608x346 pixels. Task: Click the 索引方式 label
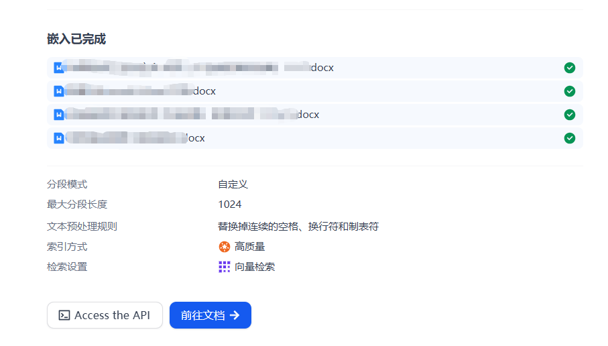click(x=67, y=247)
